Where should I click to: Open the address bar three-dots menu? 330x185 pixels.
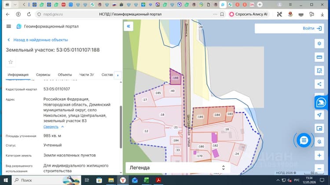point(215,14)
